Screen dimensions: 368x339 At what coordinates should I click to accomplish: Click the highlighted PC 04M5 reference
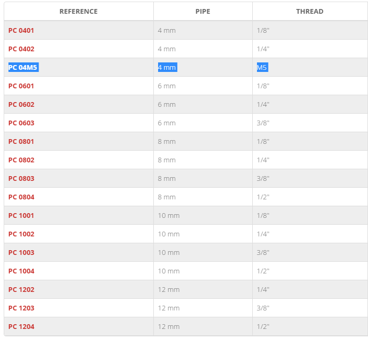pos(23,68)
